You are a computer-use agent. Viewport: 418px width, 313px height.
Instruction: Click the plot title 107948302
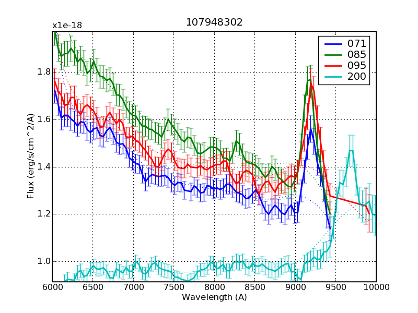coord(214,22)
